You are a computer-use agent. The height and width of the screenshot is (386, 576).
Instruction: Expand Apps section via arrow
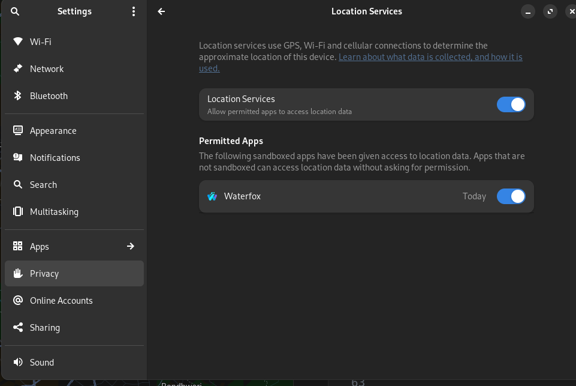pos(131,246)
